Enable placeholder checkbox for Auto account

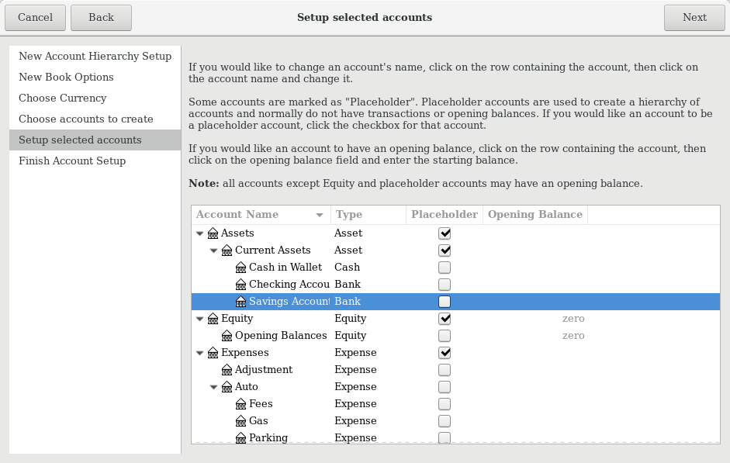point(445,387)
